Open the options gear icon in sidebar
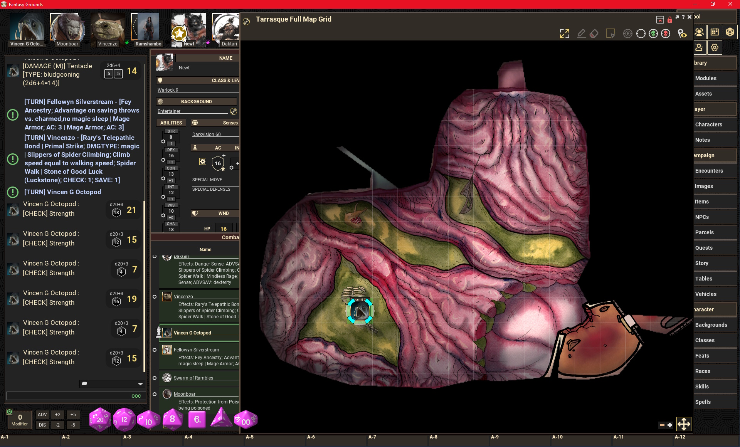This screenshot has width=740, height=447. 715,47
